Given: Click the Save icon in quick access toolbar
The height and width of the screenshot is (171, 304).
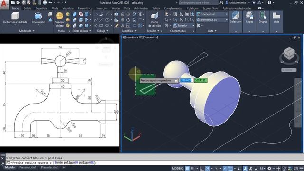Looking at the screenshot, I should coord(24,2).
